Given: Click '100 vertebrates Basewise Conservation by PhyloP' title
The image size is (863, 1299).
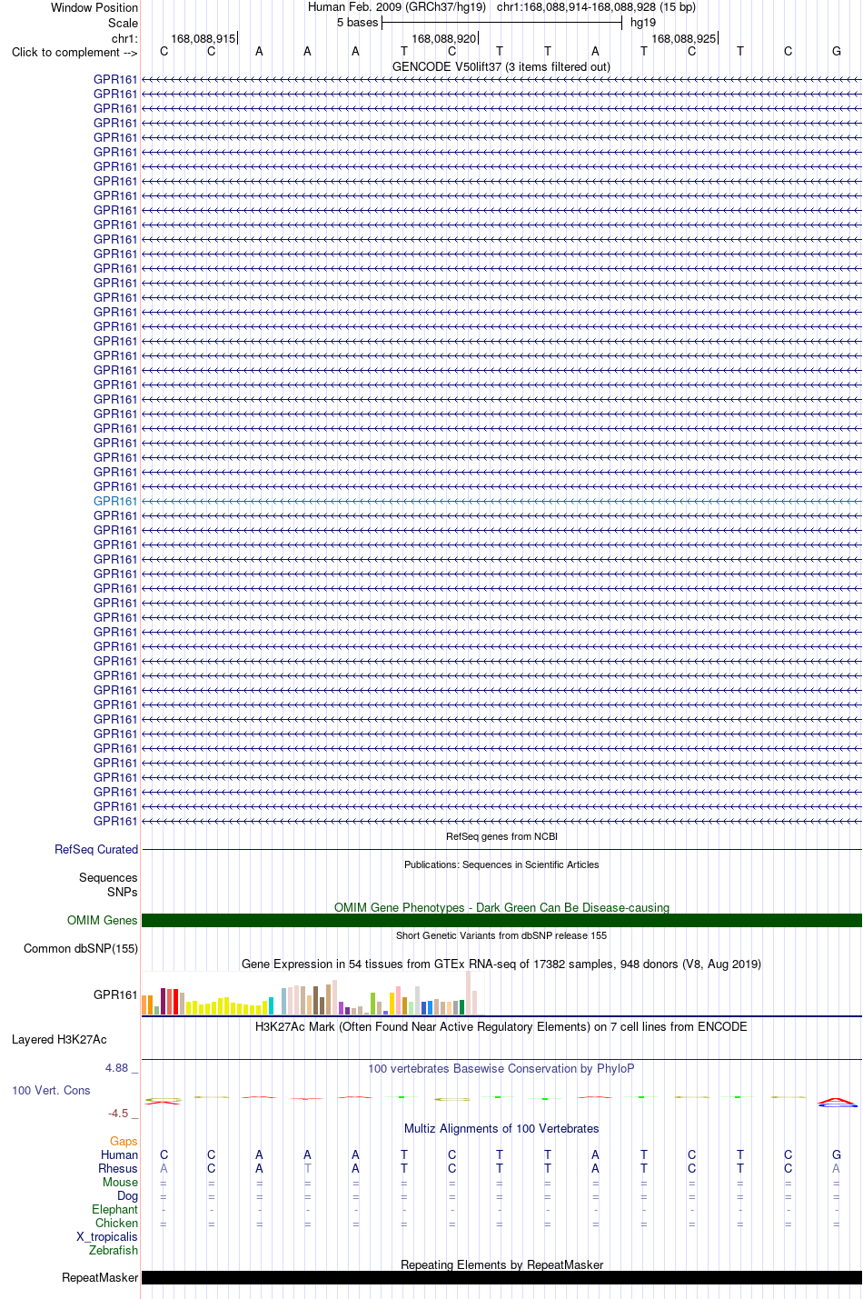Looking at the screenshot, I should pyautogui.click(x=501, y=1068).
